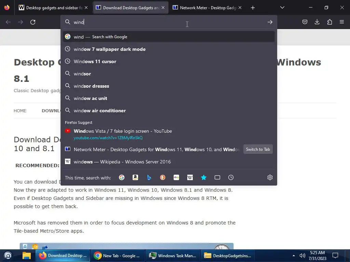This screenshot has height=262, width=350.
Task: List all tabs dropdown
Action: (282, 8)
